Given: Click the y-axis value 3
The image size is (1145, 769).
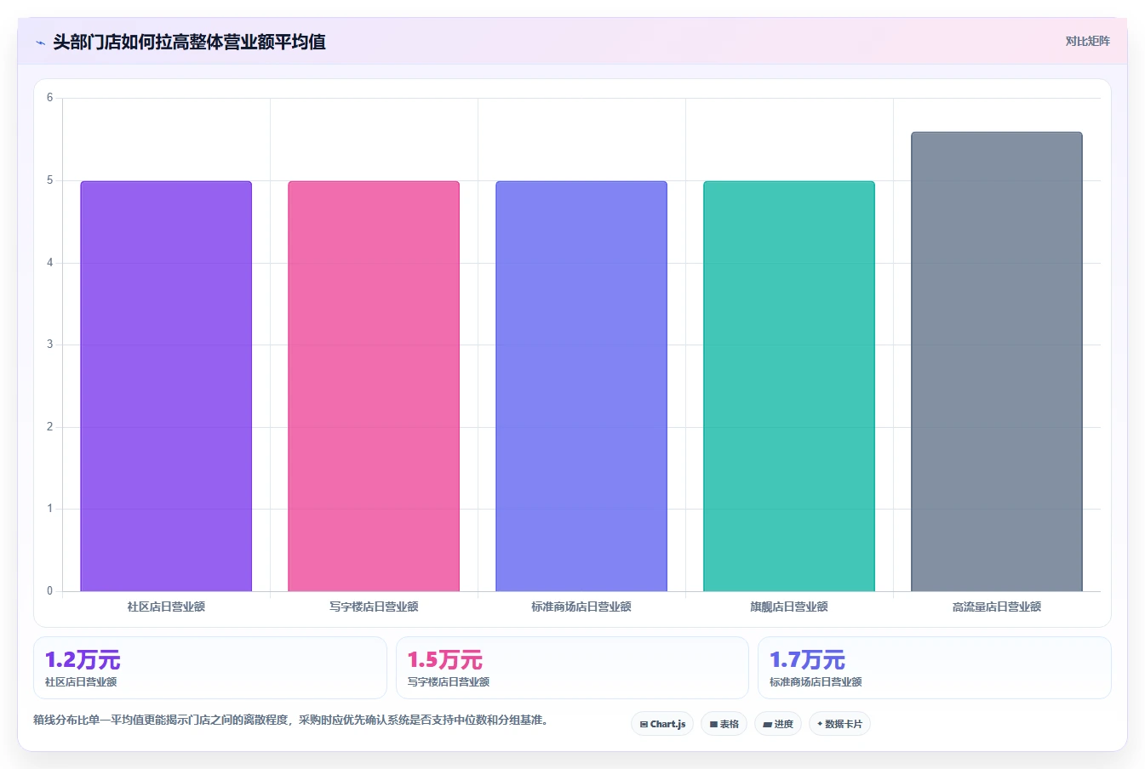Looking at the screenshot, I should tap(49, 345).
